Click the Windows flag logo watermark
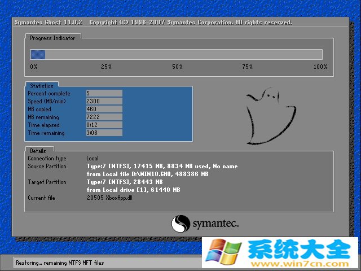The width and height of the screenshot is (361, 271). tap(223, 252)
